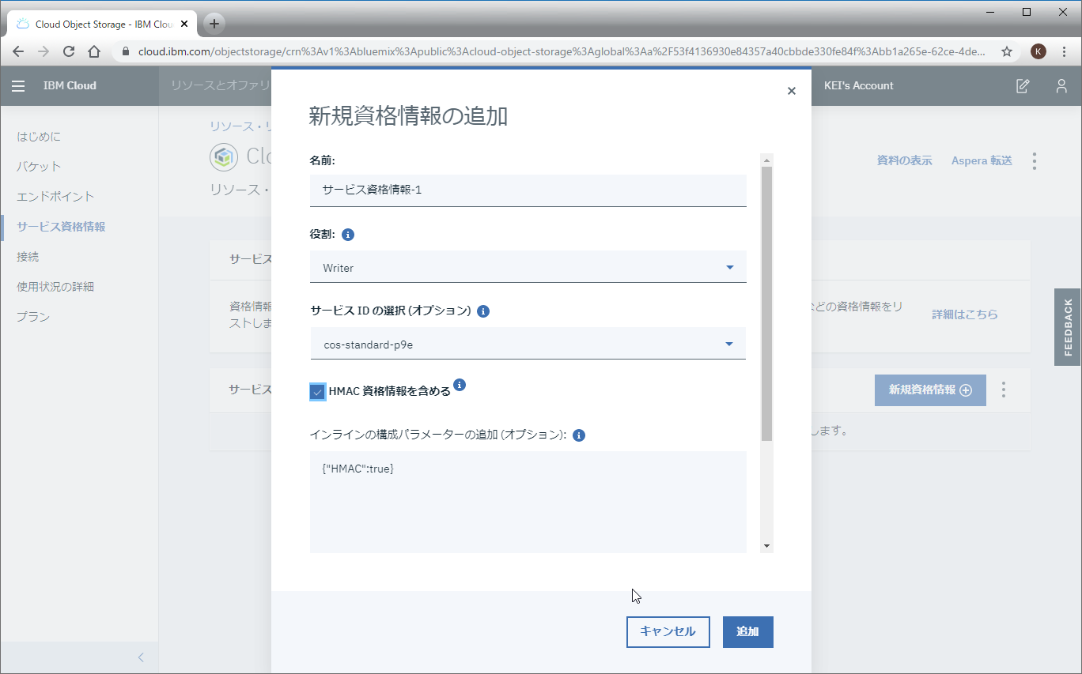1082x674 pixels.
Task: Click info icon beside サービス ID の選択
Action: click(x=483, y=311)
